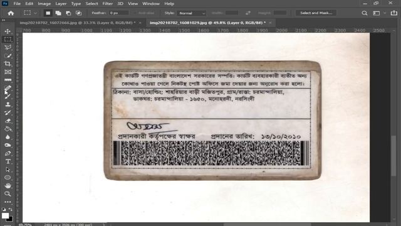Select the Ellipse shape tool

[8, 177]
